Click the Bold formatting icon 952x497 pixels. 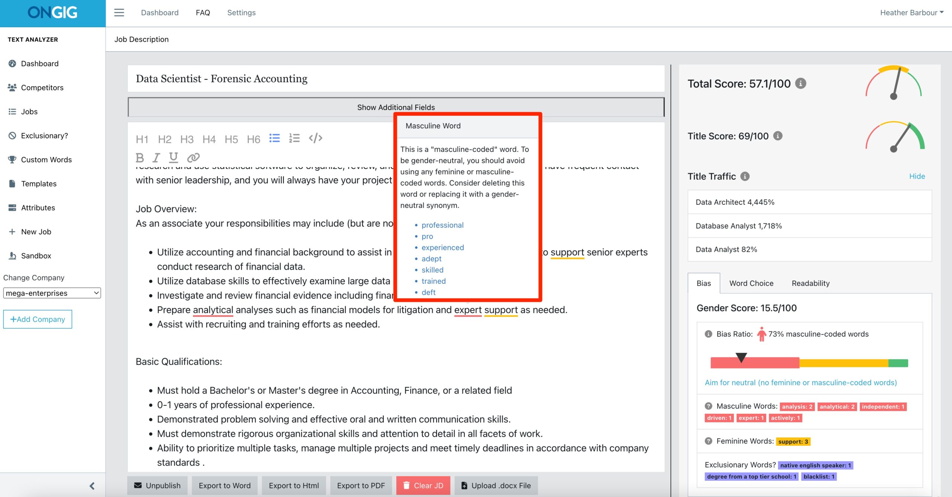(141, 157)
